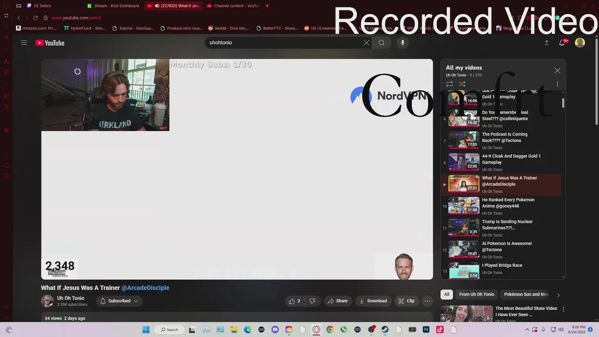Play 'Trump Is Sending Nuclear Submarines' video
This screenshot has width=599, height=337.
(x=501, y=228)
